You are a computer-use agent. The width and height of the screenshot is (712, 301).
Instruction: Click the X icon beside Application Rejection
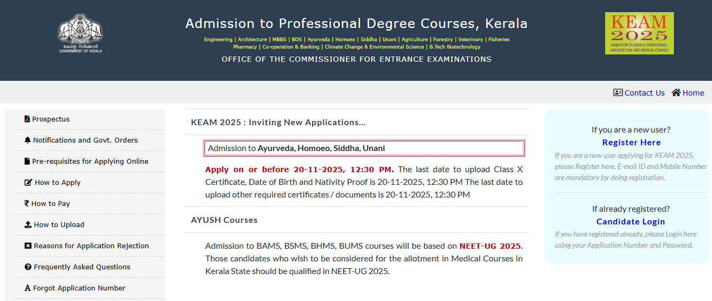28,246
